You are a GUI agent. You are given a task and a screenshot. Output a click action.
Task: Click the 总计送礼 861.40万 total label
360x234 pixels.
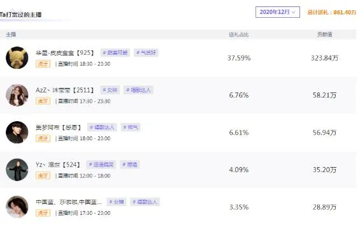coord(331,12)
